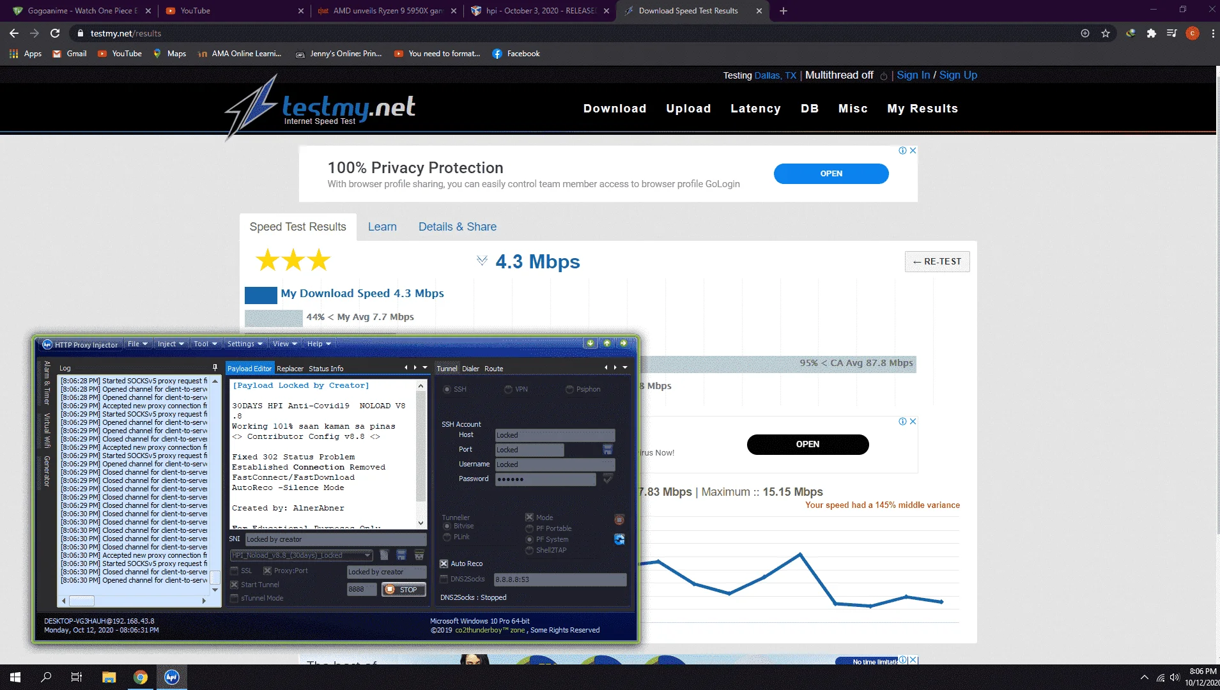Expand the Tunnel panel tab list dropdown arrow
Image resolution: width=1220 pixels, height=690 pixels.
[x=624, y=367]
